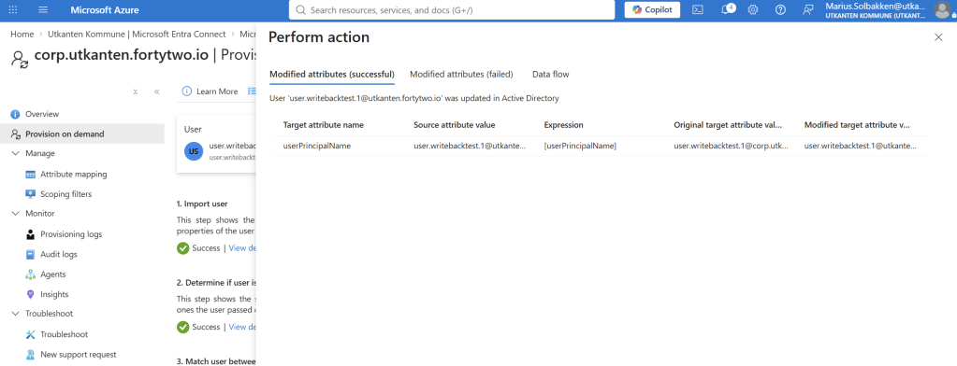
Task: Open Provisioning logs in sidebar
Action: 71,233
